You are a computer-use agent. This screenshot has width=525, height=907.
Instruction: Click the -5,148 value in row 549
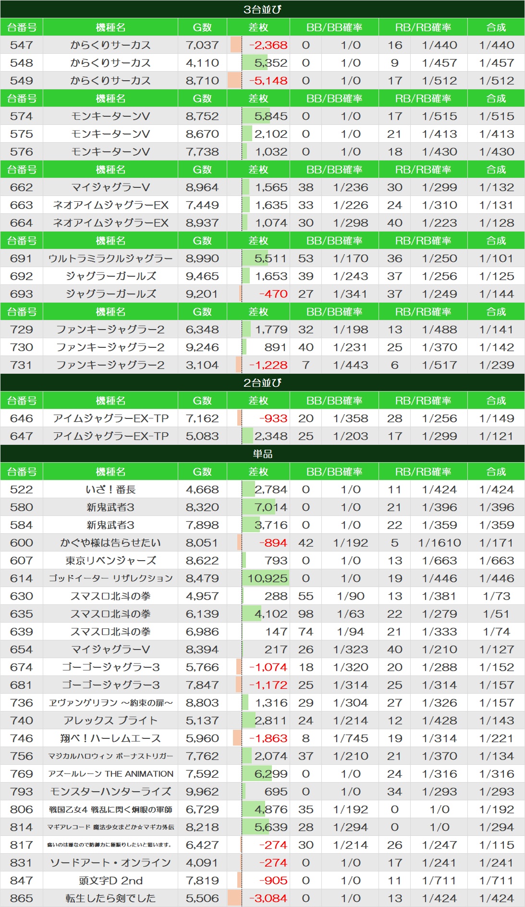(268, 81)
